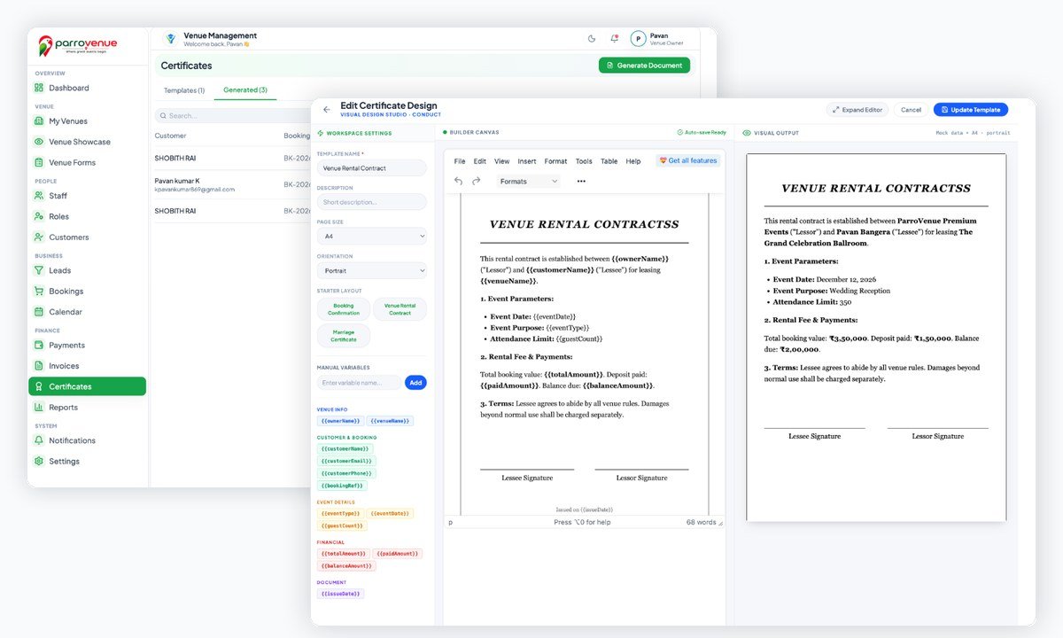
Task: Open the Insert menu in editor
Action: (527, 161)
